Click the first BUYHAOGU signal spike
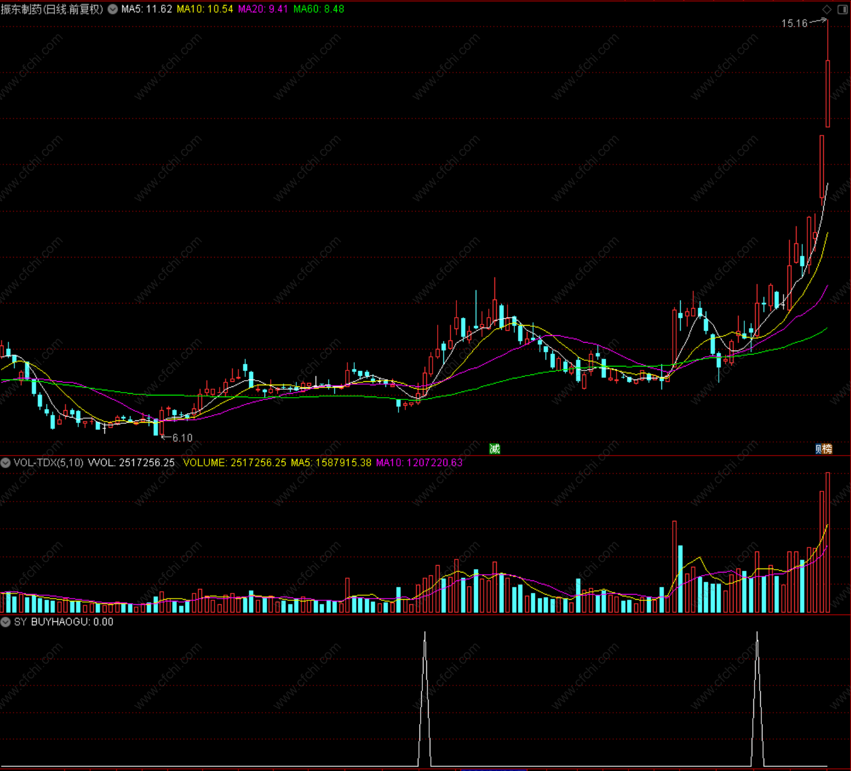 click(425, 698)
